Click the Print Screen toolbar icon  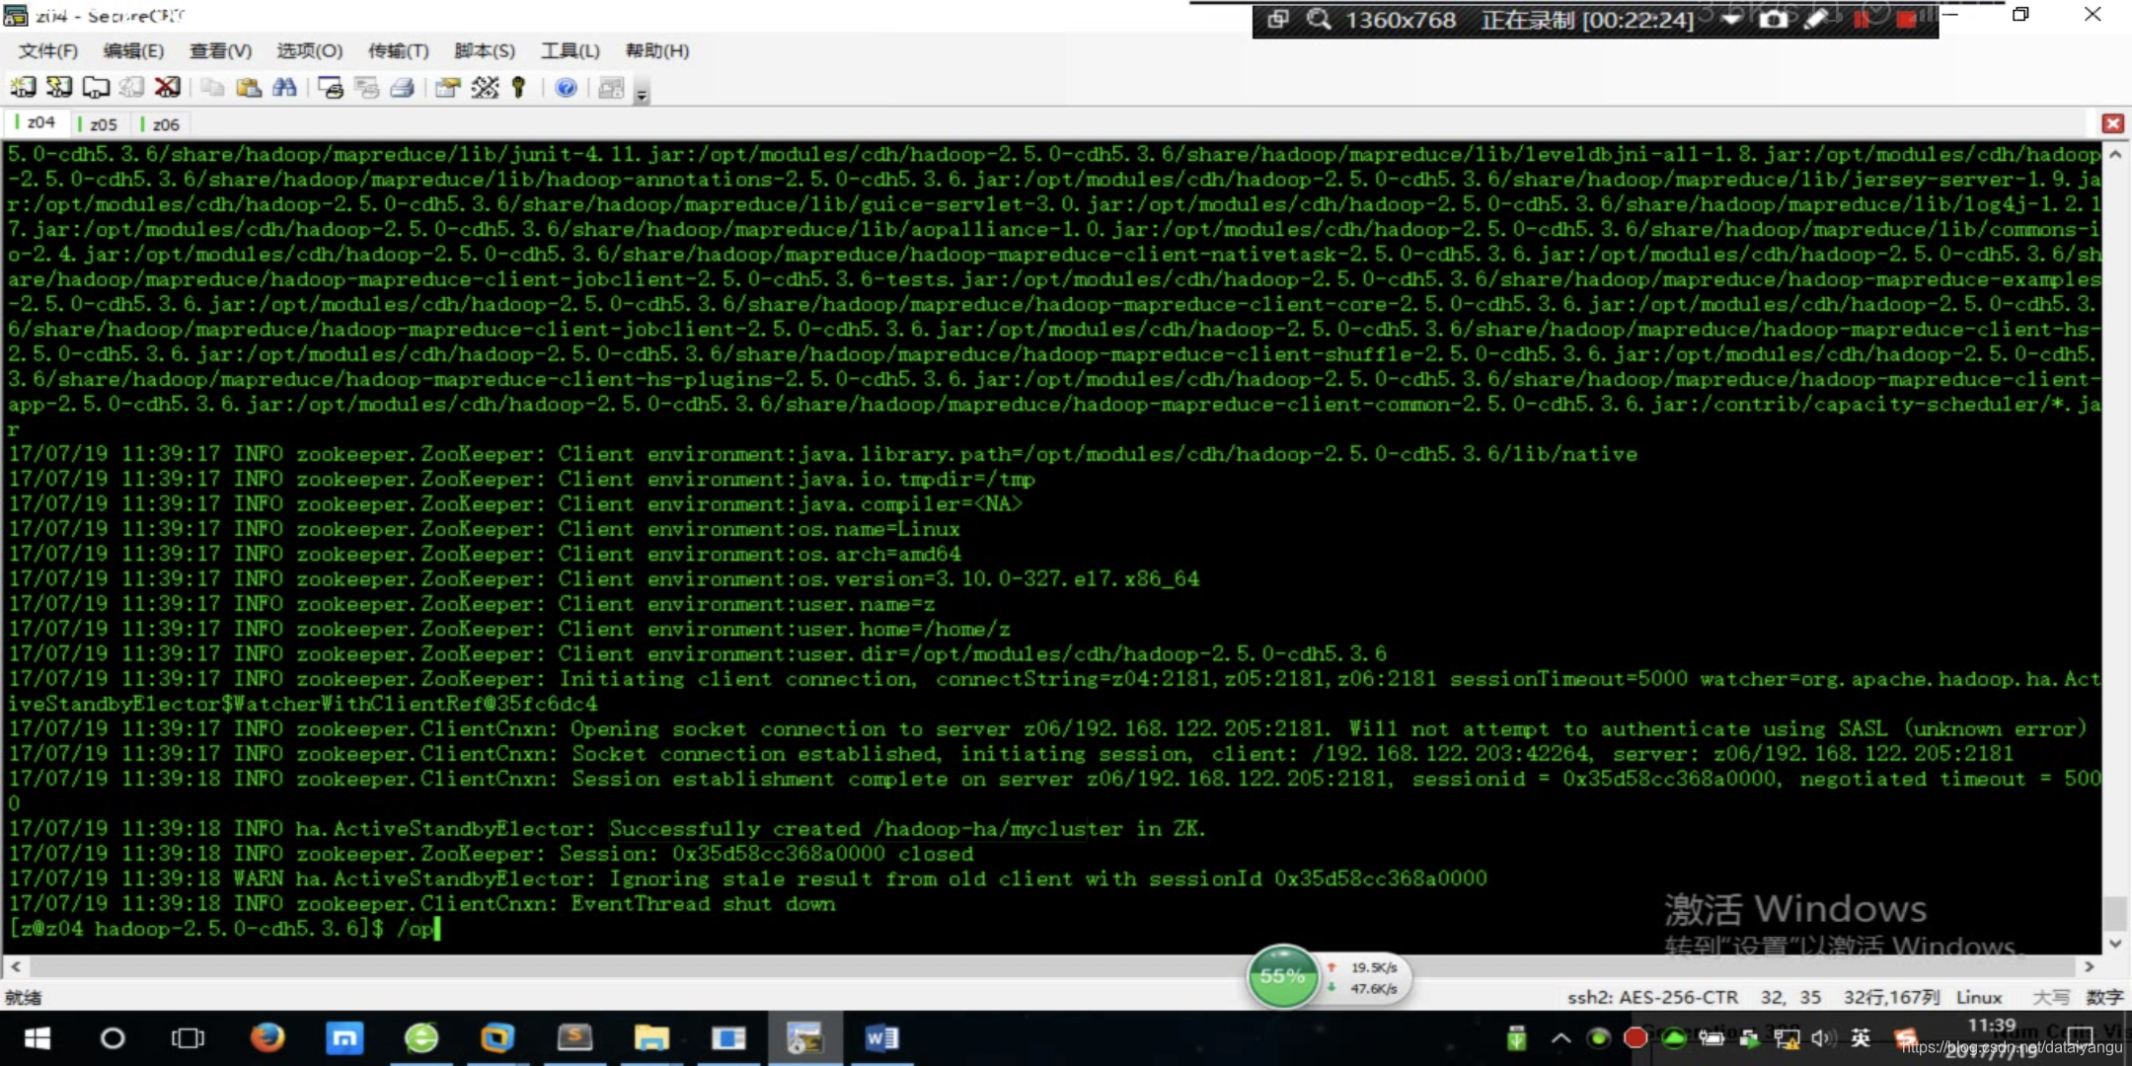pyautogui.click(x=331, y=88)
